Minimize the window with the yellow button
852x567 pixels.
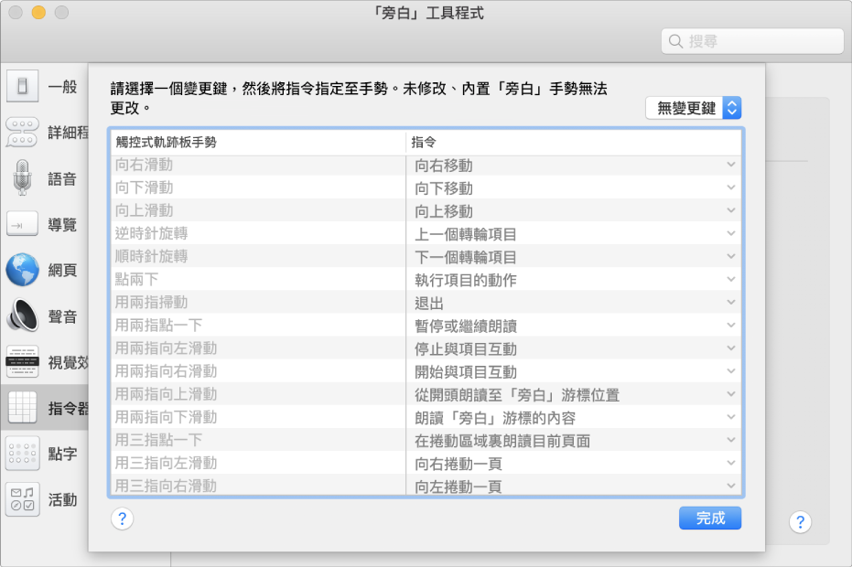click(38, 12)
